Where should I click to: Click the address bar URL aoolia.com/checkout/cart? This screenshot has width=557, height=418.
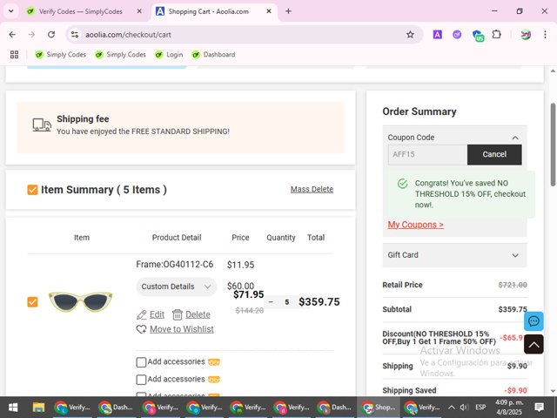(x=128, y=35)
